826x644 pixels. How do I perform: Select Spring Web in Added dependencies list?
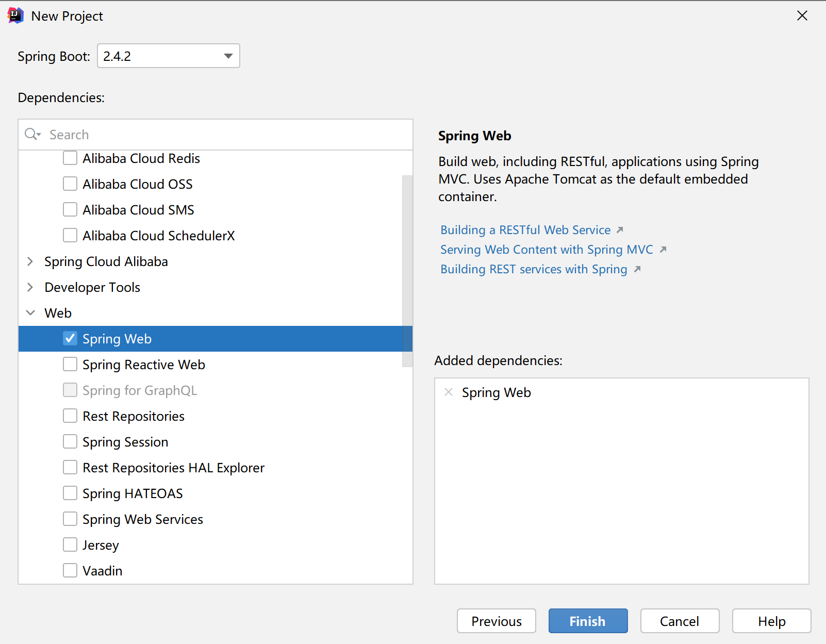497,392
